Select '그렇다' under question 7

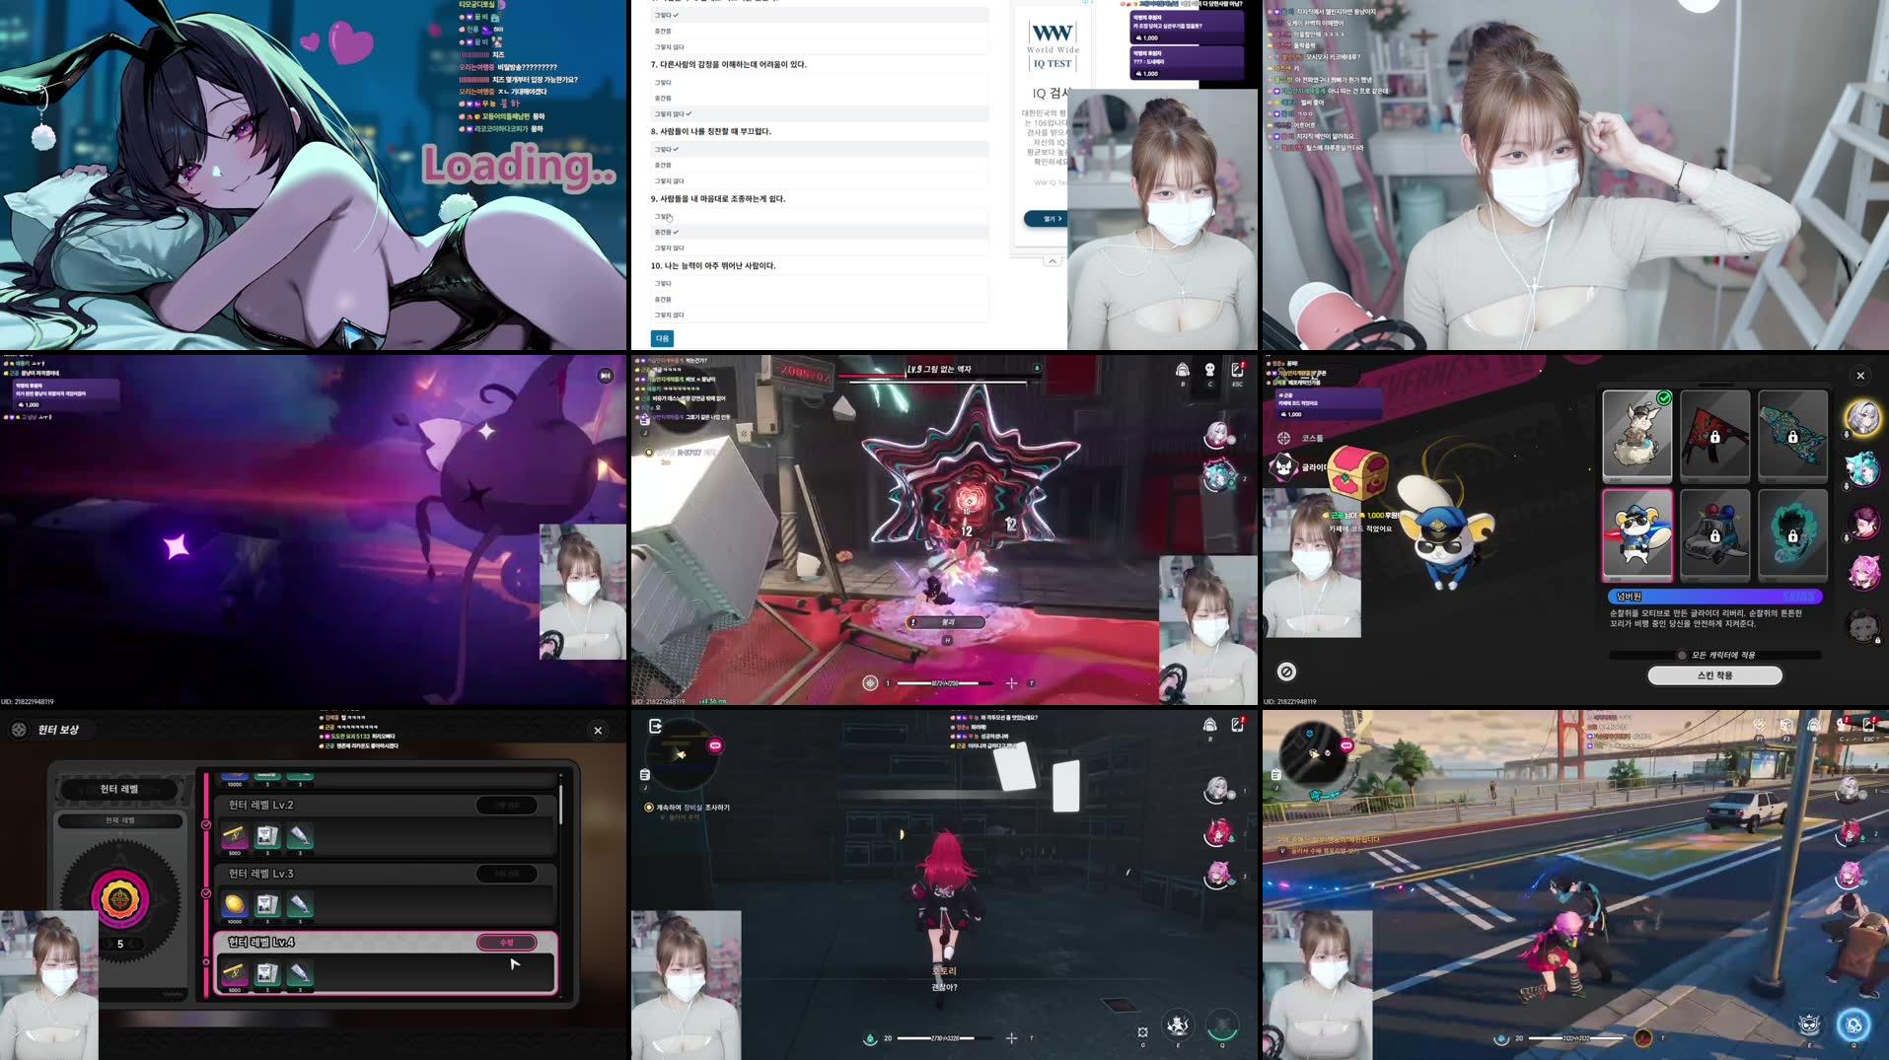pyautogui.click(x=819, y=83)
